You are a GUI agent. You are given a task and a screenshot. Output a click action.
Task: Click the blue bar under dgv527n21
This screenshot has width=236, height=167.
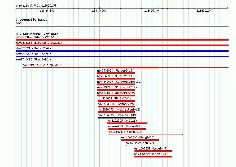click(122, 51)
